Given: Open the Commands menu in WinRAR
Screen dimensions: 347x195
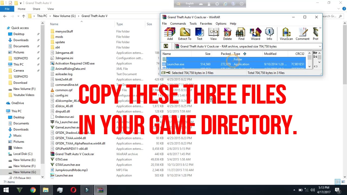Looking at the screenshot, I should click(178, 24).
